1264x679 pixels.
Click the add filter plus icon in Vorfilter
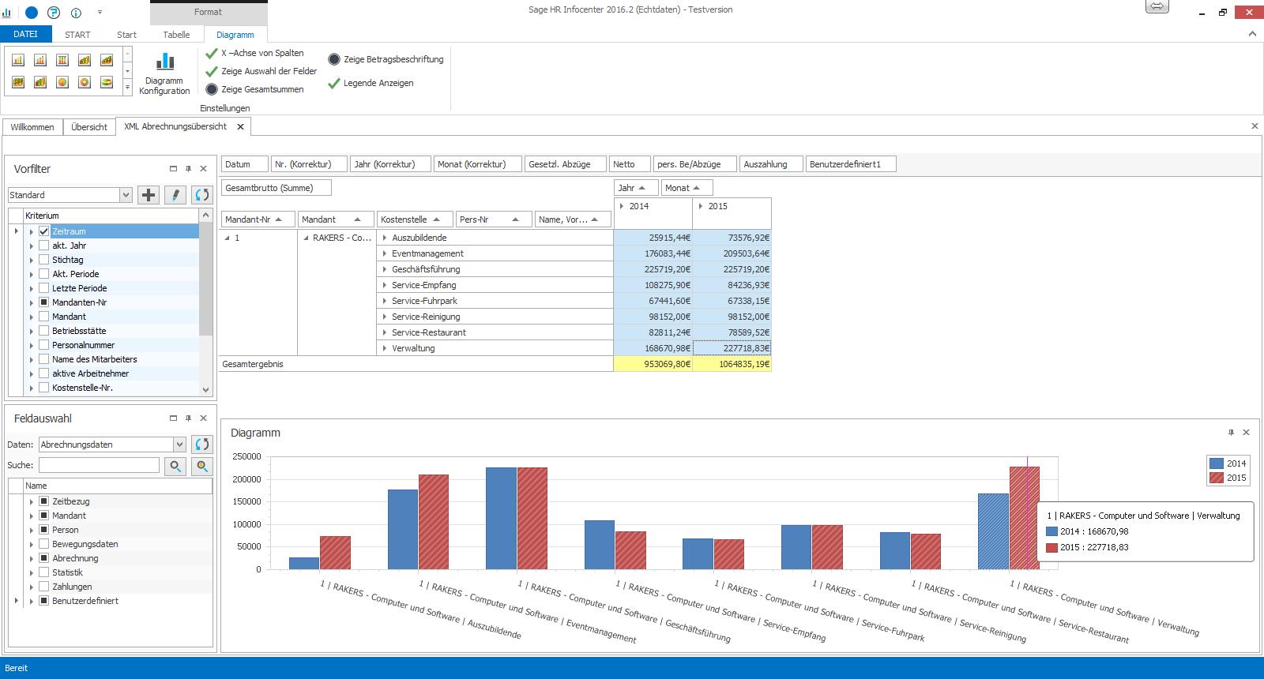(x=149, y=195)
